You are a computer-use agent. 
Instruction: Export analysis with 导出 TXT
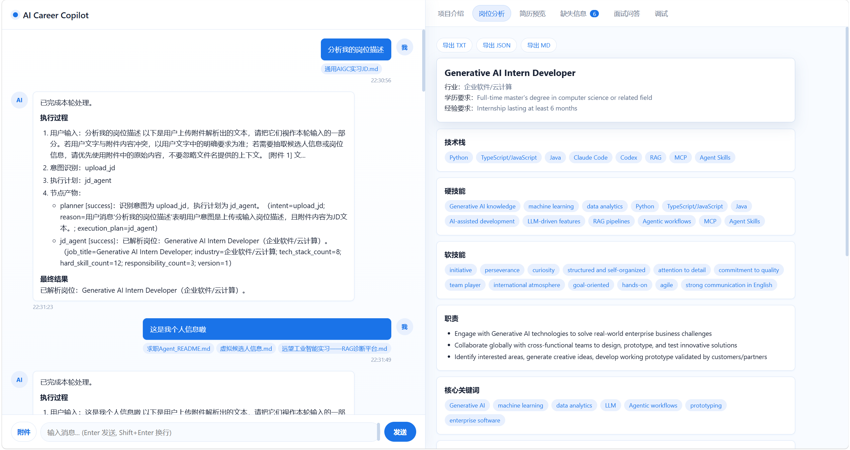click(x=454, y=45)
